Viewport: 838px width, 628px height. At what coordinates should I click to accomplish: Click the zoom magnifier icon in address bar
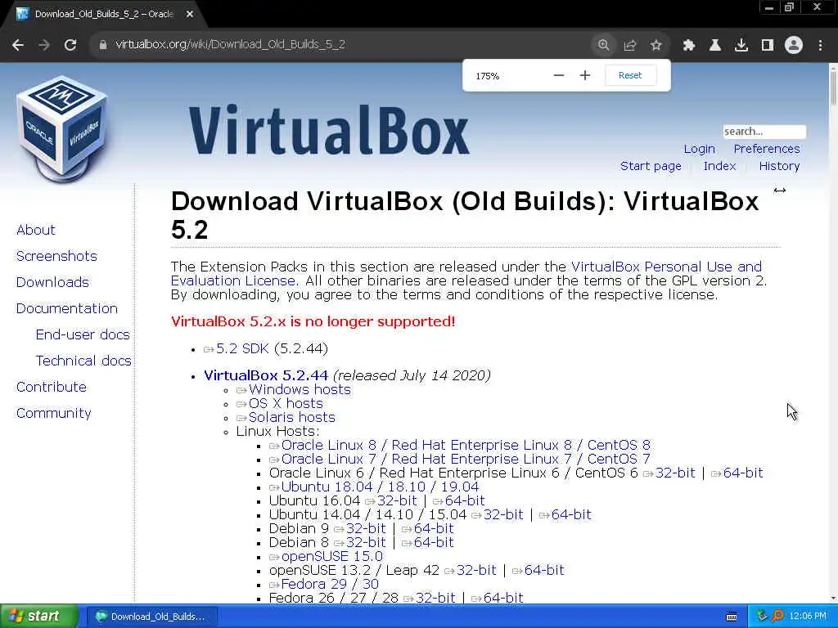click(x=603, y=45)
